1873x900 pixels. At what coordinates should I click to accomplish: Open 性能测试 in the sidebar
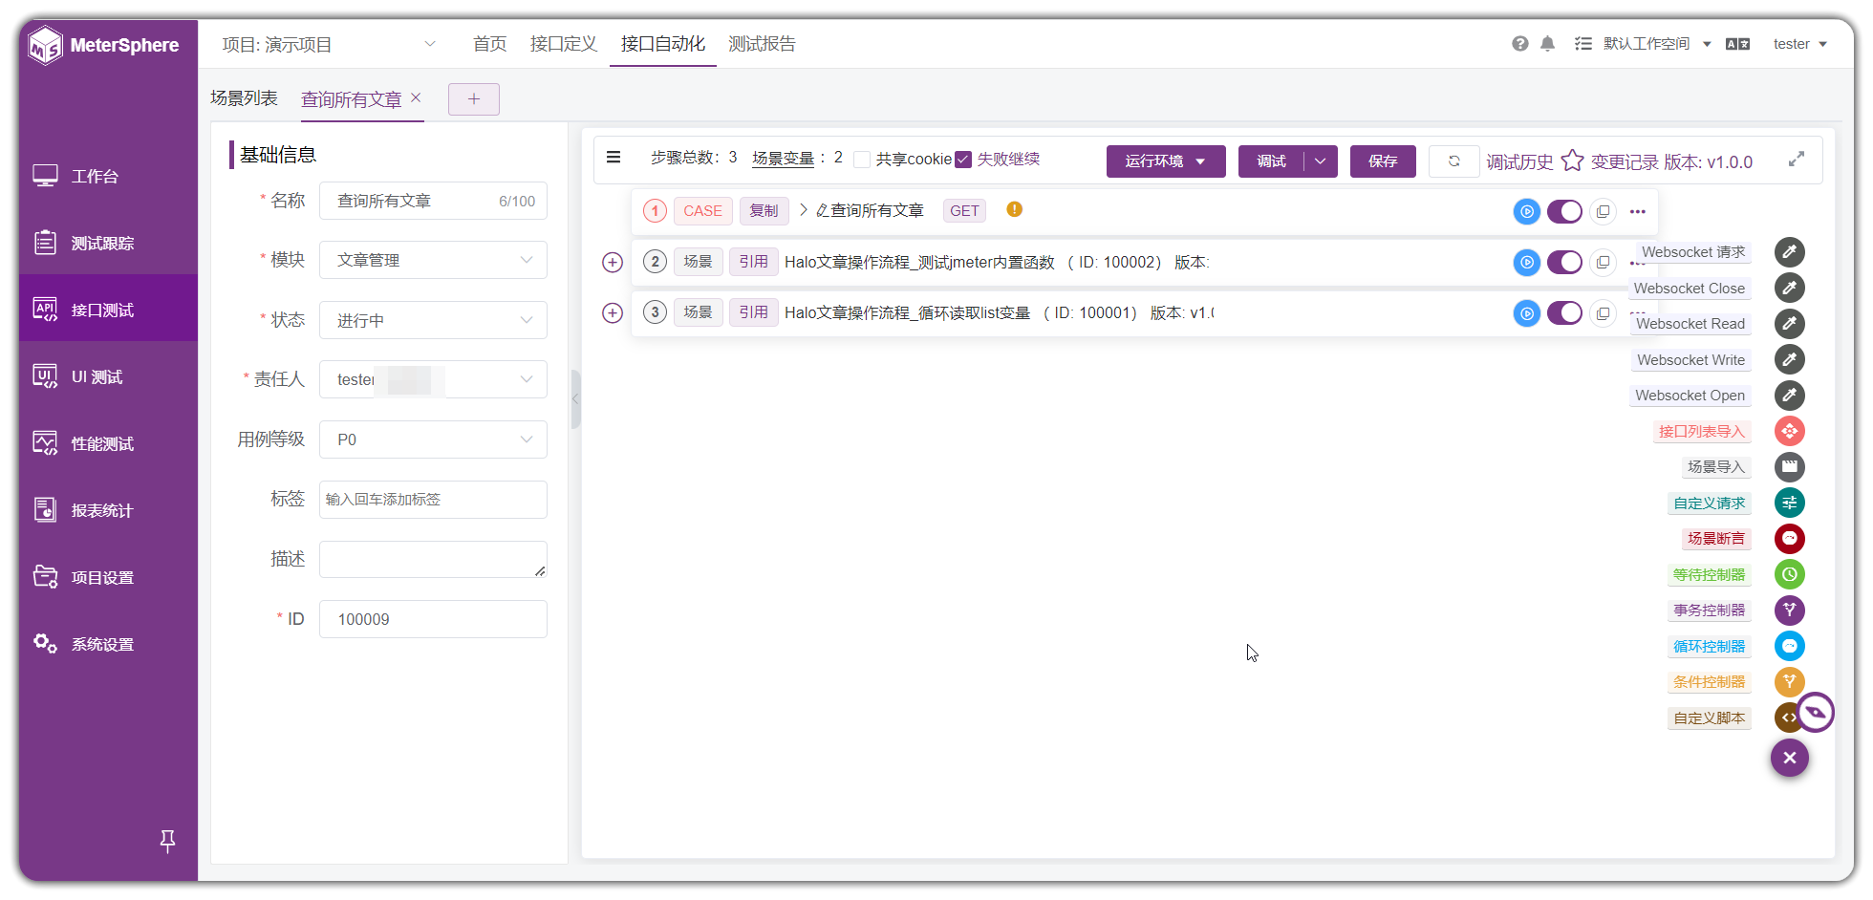point(108,443)
